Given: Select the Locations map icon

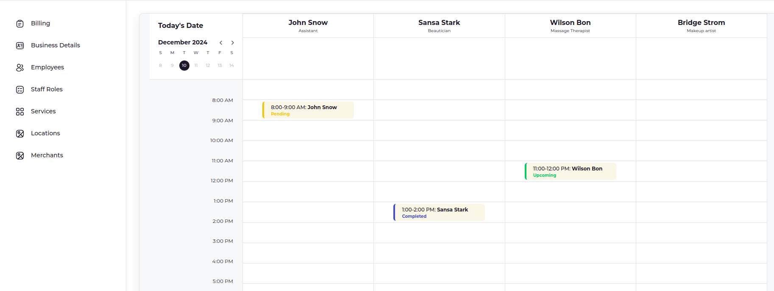Looking at the screenshot, I should 20,133.
